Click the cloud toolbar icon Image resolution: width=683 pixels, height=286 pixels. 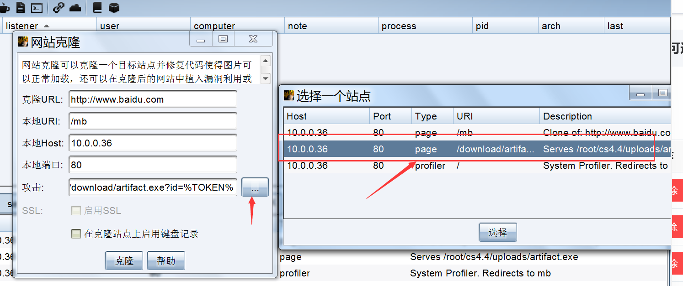tap(75, 7)
